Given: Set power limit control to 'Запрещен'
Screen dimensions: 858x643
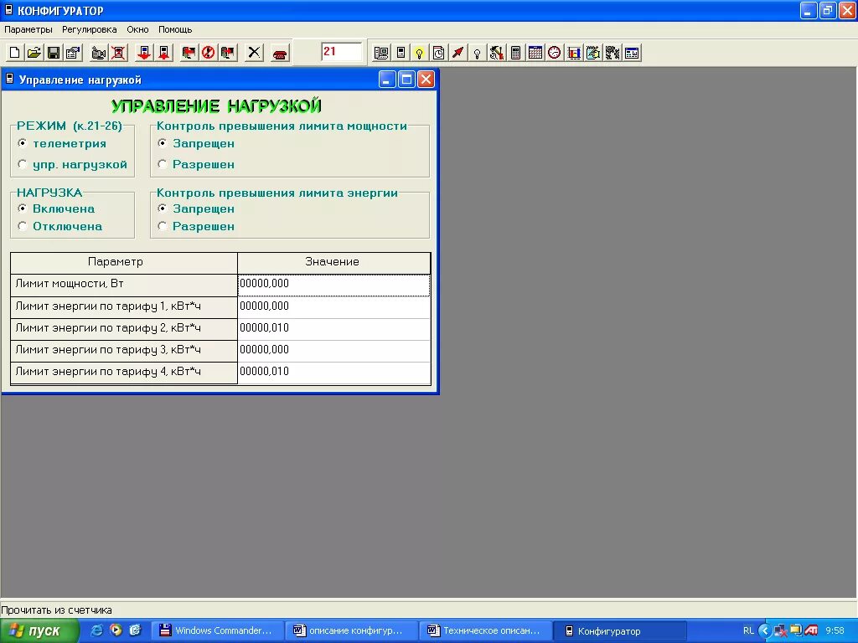Looking at the screenshot, I should click(x=163, y=143).
